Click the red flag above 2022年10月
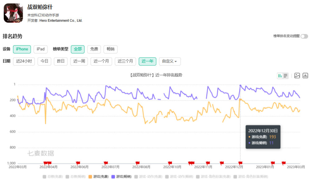 pyautogui.click(x=170, y=163)
